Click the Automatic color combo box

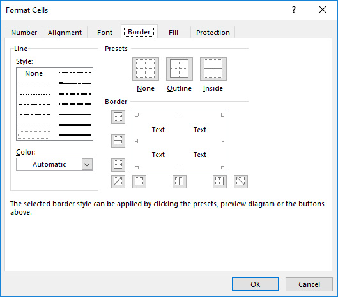[54, 164]
